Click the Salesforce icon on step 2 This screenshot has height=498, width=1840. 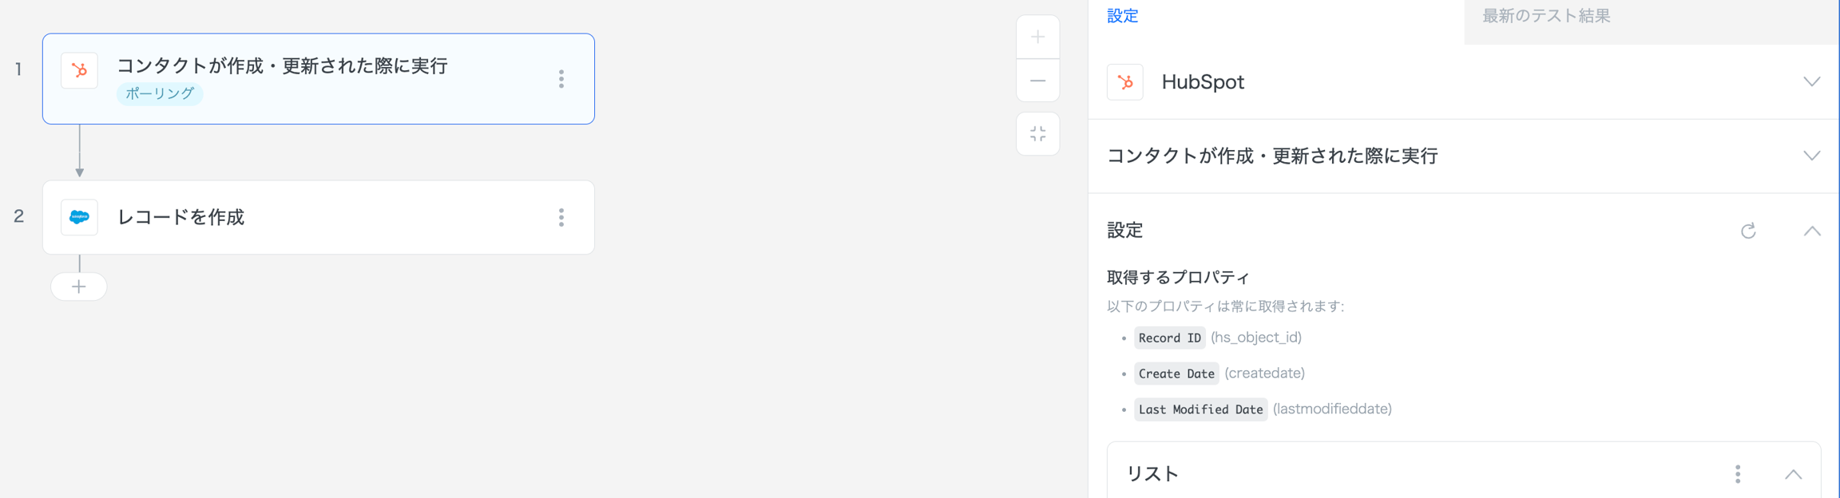(x=79, y=217)
